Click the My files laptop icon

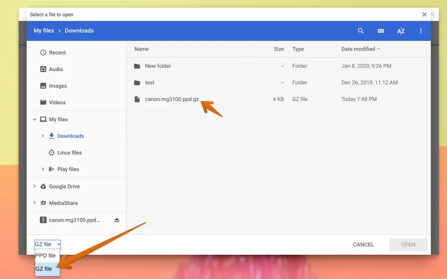coord(43,119)
